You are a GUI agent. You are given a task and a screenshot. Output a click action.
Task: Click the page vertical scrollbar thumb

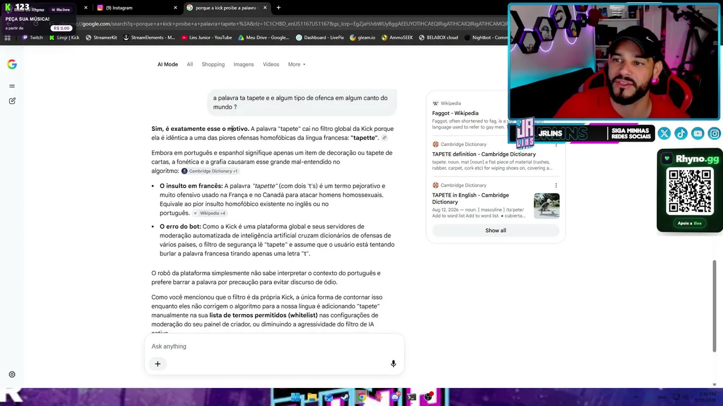[x=715, y=306]
